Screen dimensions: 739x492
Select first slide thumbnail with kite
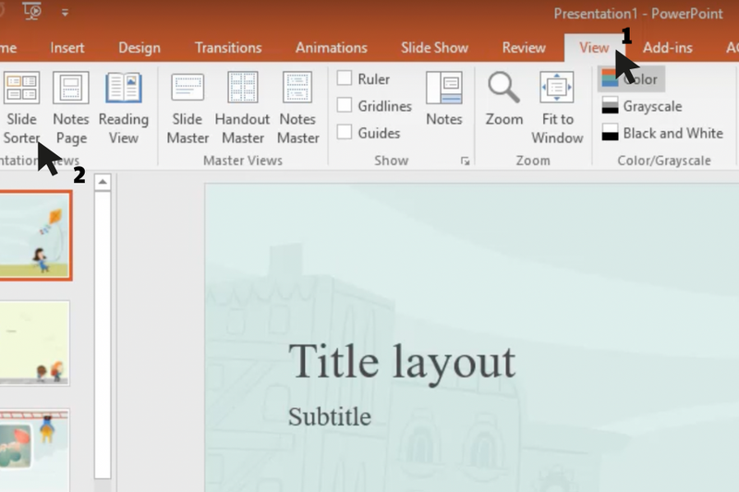[35, 235]
